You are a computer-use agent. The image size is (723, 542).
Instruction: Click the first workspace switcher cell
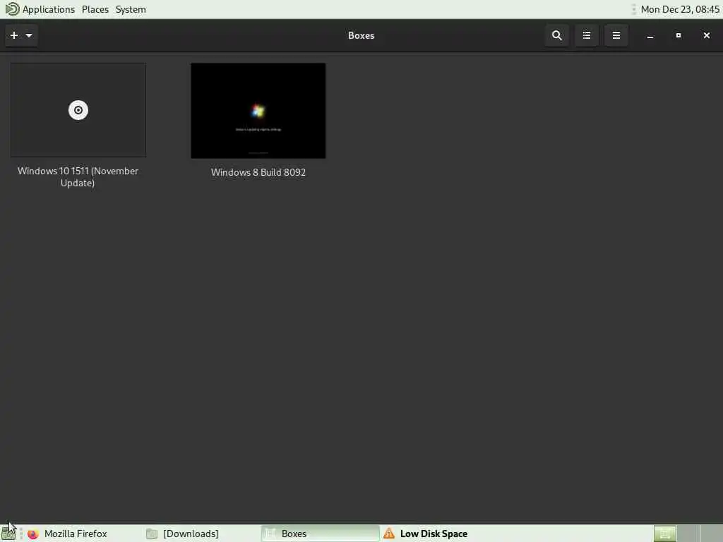(x=665, y=534)
